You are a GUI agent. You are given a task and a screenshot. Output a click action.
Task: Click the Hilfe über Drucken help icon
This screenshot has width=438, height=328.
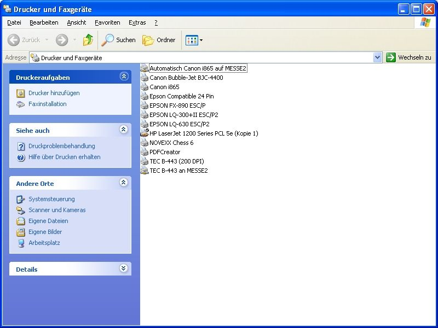pos(21,157)
